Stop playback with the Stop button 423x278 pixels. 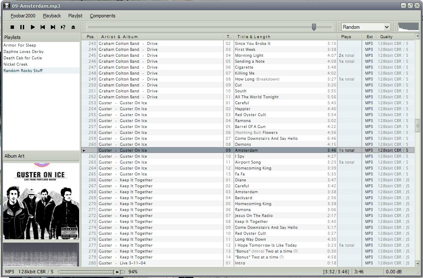pyautogui.click(x=12, y=27)
